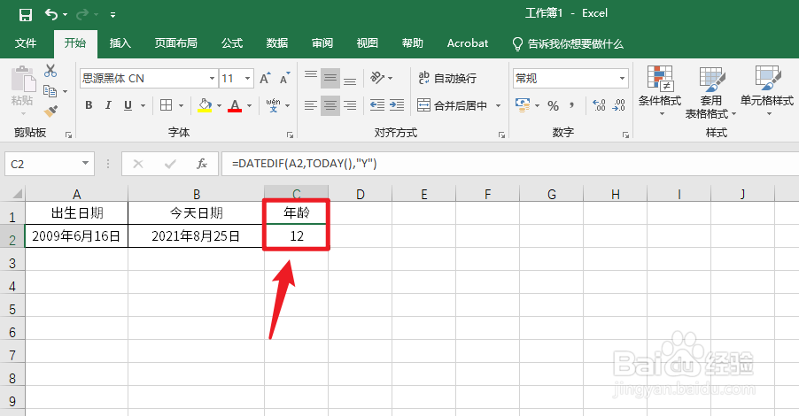Screen dimensions: 799x416
Task: Switch to the 视图 ribbon tab
Action: 368,43
